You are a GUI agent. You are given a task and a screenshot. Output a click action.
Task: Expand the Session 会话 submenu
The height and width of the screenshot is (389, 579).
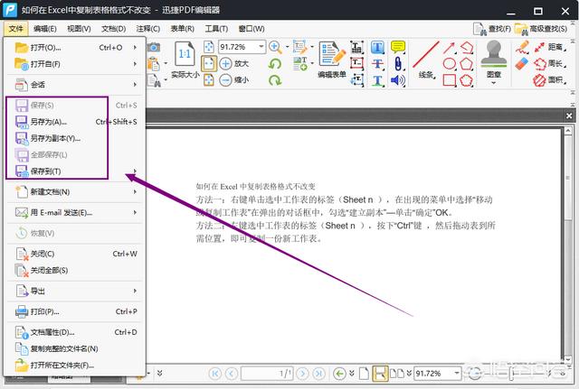(135, 84)
